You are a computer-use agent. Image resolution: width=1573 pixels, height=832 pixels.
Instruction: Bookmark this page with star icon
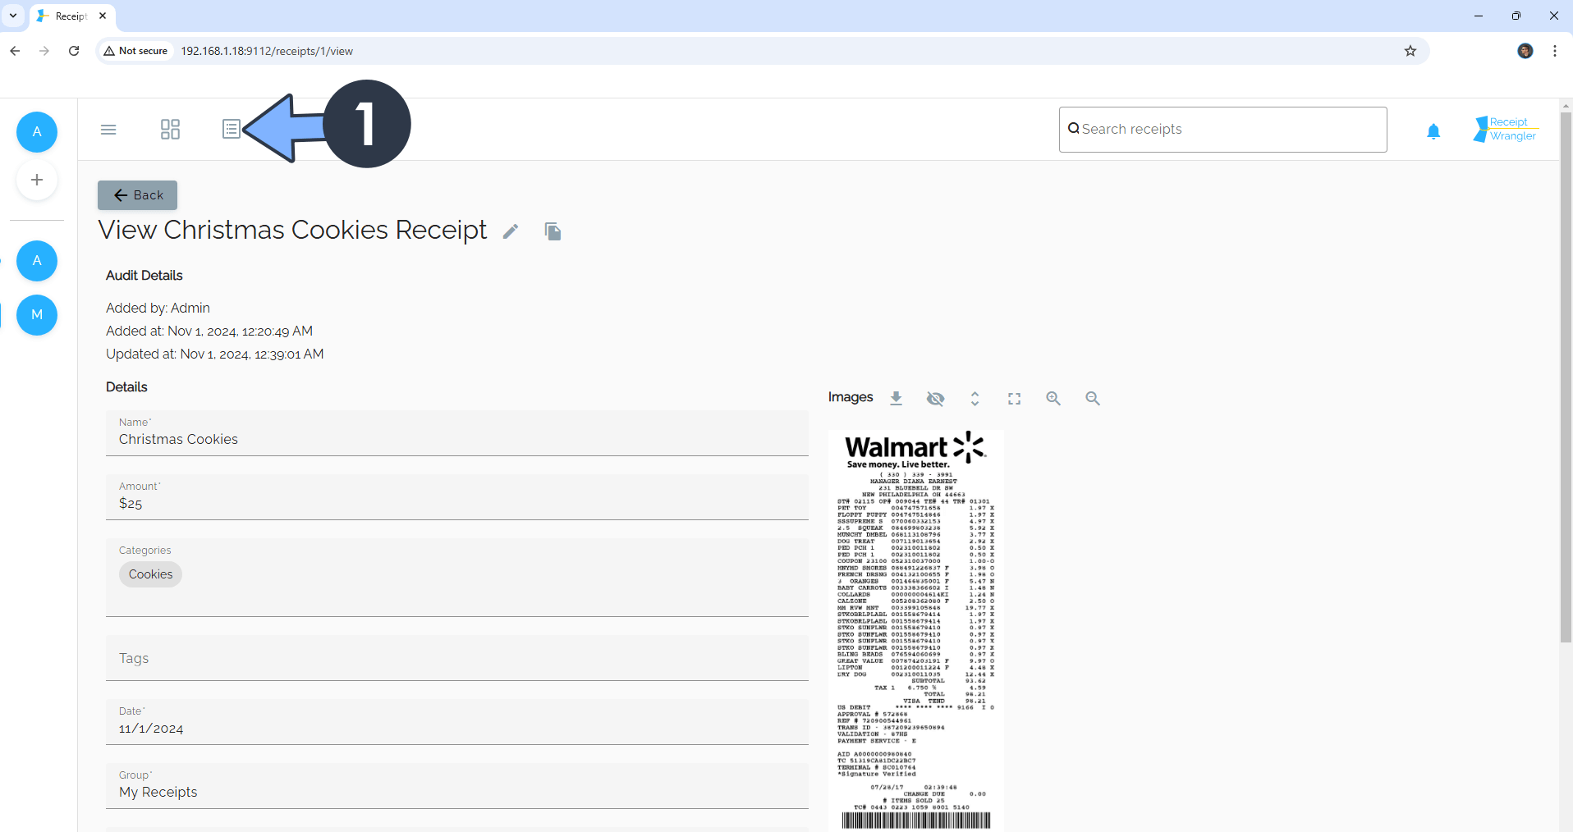click(1410, 51)
